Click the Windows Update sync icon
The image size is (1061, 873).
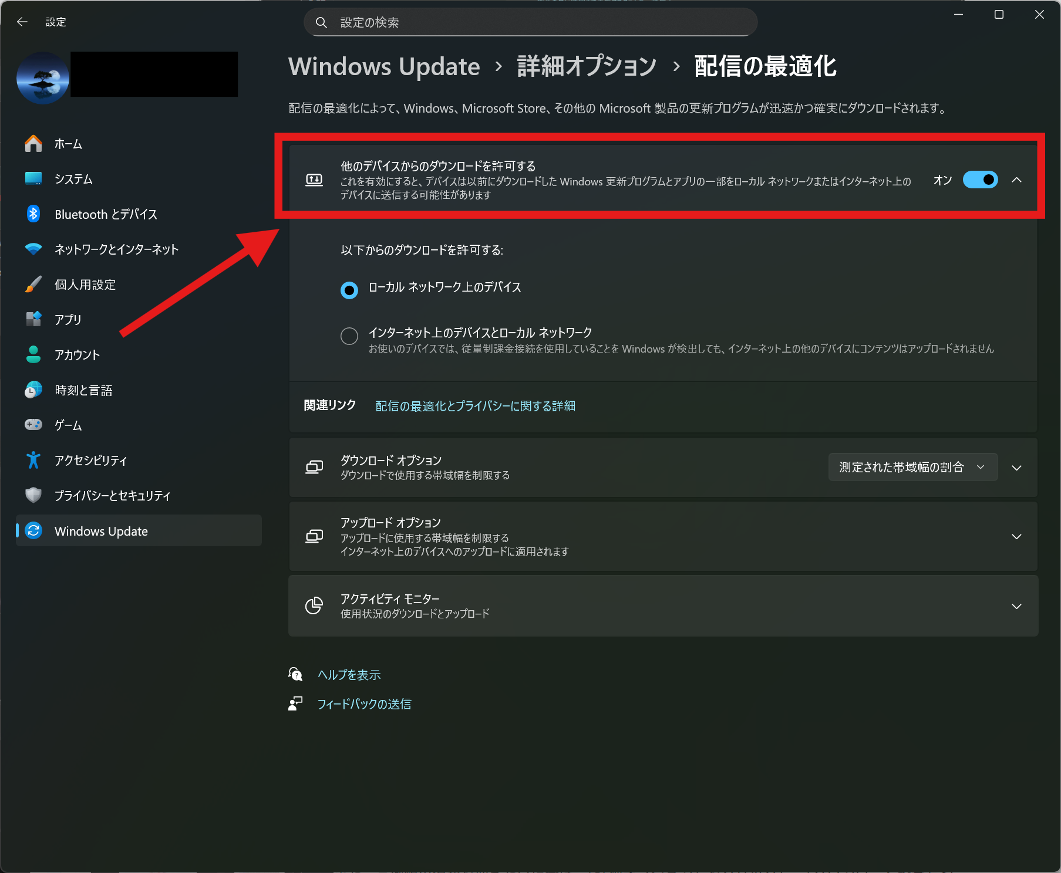coord(33,531)
